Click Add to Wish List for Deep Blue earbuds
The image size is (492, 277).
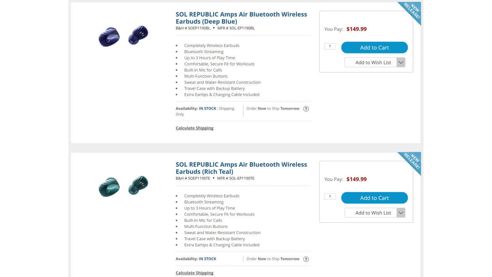click(371, 62)
